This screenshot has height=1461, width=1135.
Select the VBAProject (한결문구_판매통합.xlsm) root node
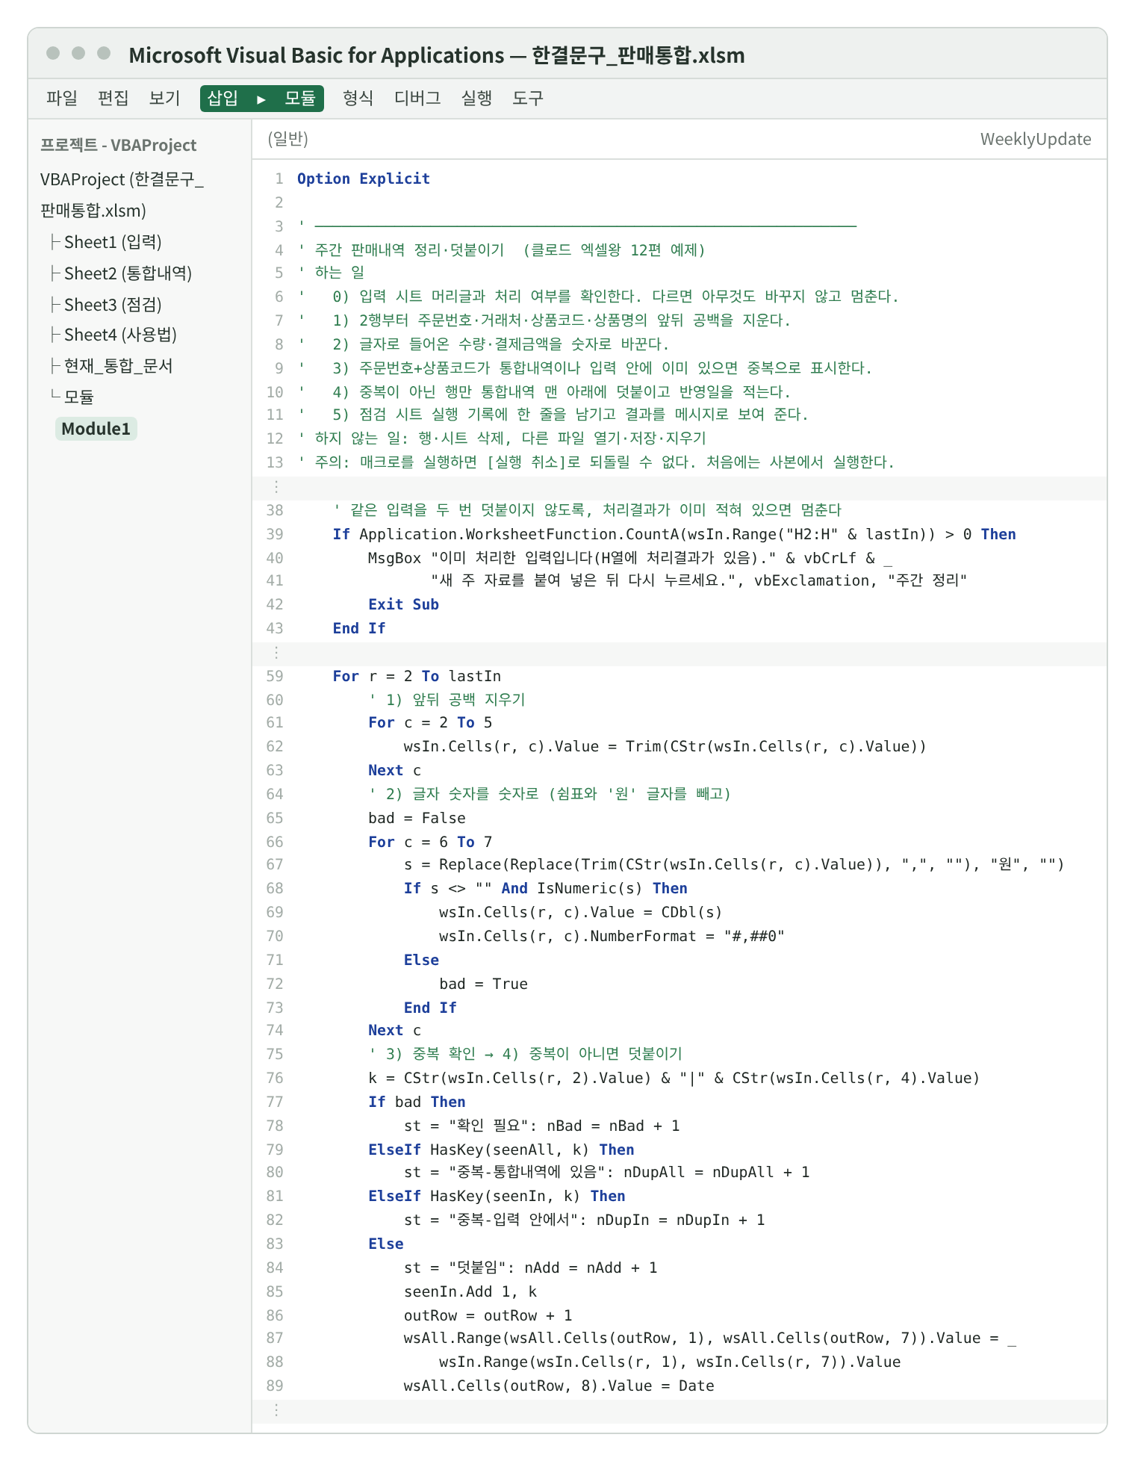pyautogui.click(x=123, y=195)
